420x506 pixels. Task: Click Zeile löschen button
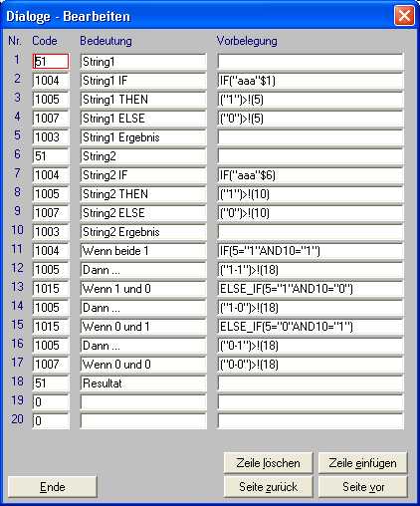[x=268, y=462]
